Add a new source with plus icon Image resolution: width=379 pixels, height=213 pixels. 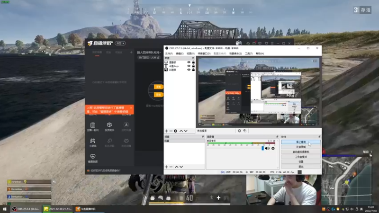pyautogui.click(x=166, y=131)
